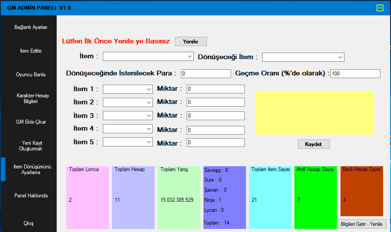
Task: Click Bilgileri Getir - Yenile button
Action: [362, 224]
